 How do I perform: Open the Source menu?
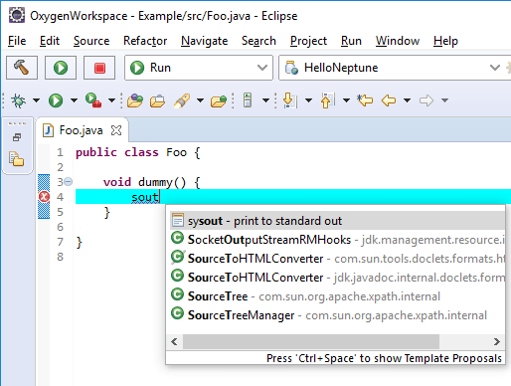91,41
